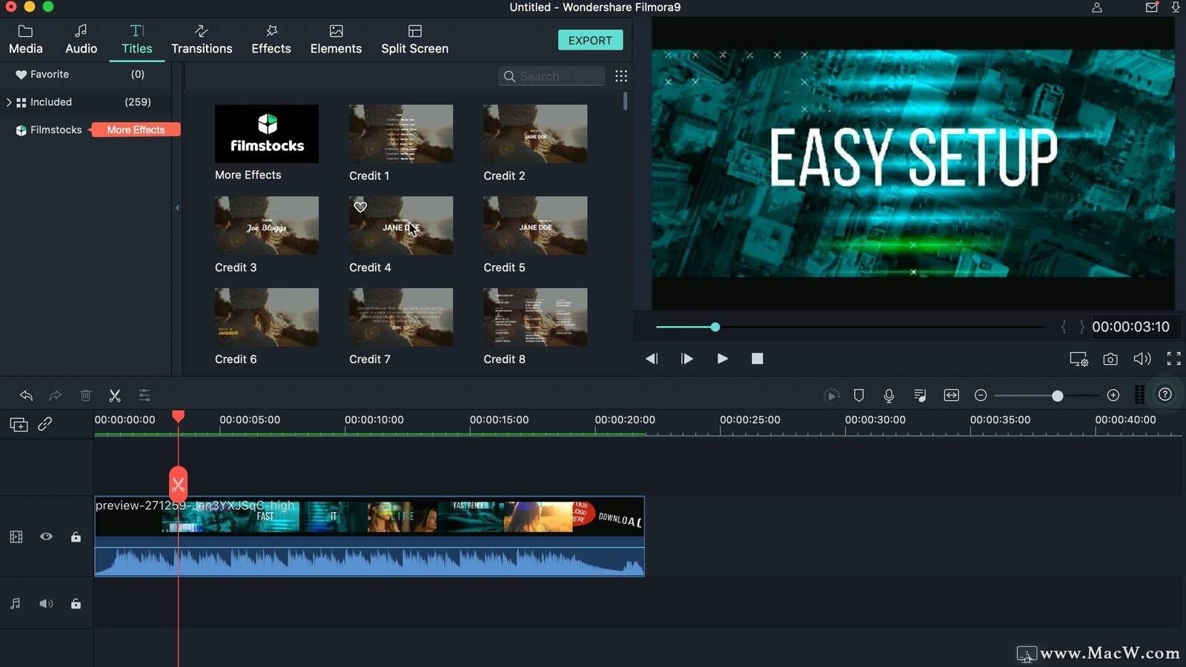The image size is (1186, 667).
Task: Select the Credit 7 title thumbnail
Action: [401, 317]
